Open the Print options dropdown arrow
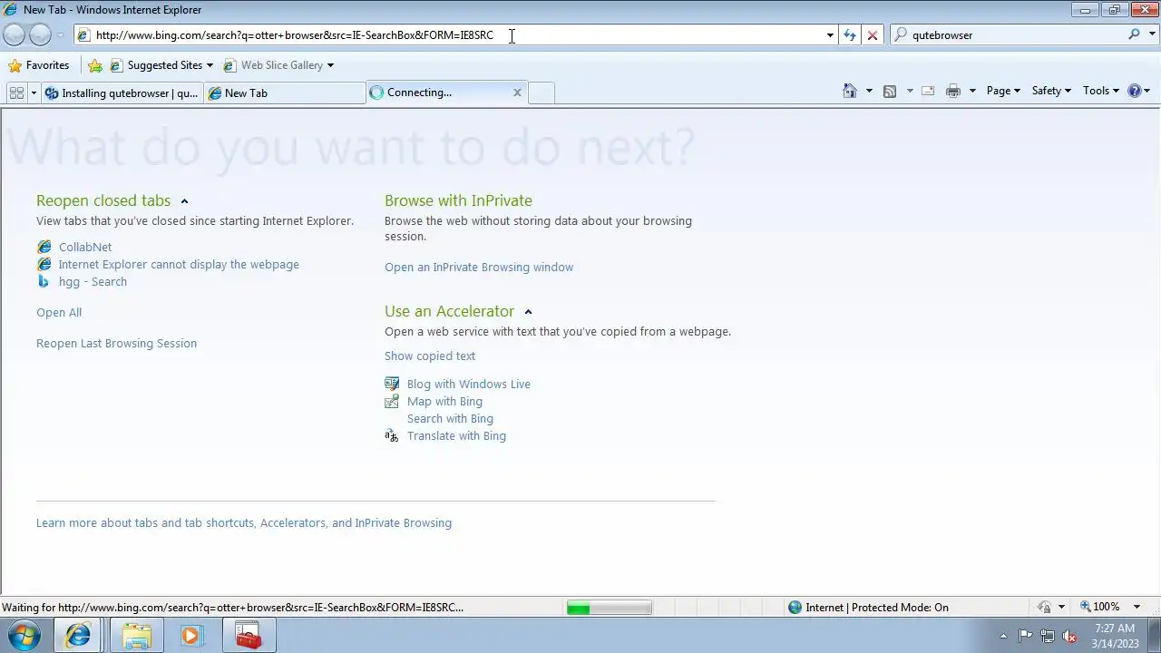This screenshot has height=653, width=1161. [x=972, y=91]
